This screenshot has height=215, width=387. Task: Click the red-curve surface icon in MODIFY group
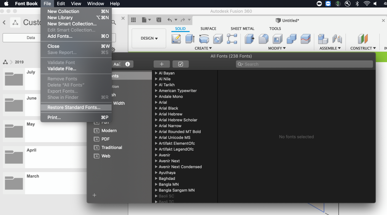pos(305,39)
